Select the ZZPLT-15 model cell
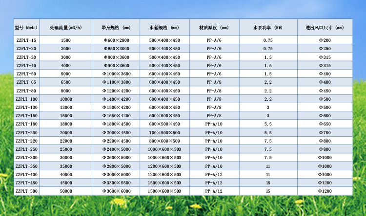Image resolution: width=366 pixels, height=216 pixels. tap(26, 40)
